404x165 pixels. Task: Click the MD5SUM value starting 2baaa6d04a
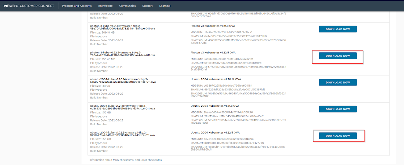click(228, 112)
